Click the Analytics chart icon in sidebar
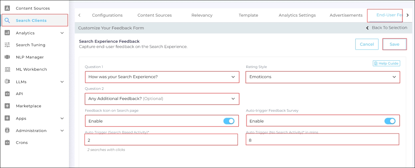The height and width of the screenshot is (168, 415). (x=7, y=33)
